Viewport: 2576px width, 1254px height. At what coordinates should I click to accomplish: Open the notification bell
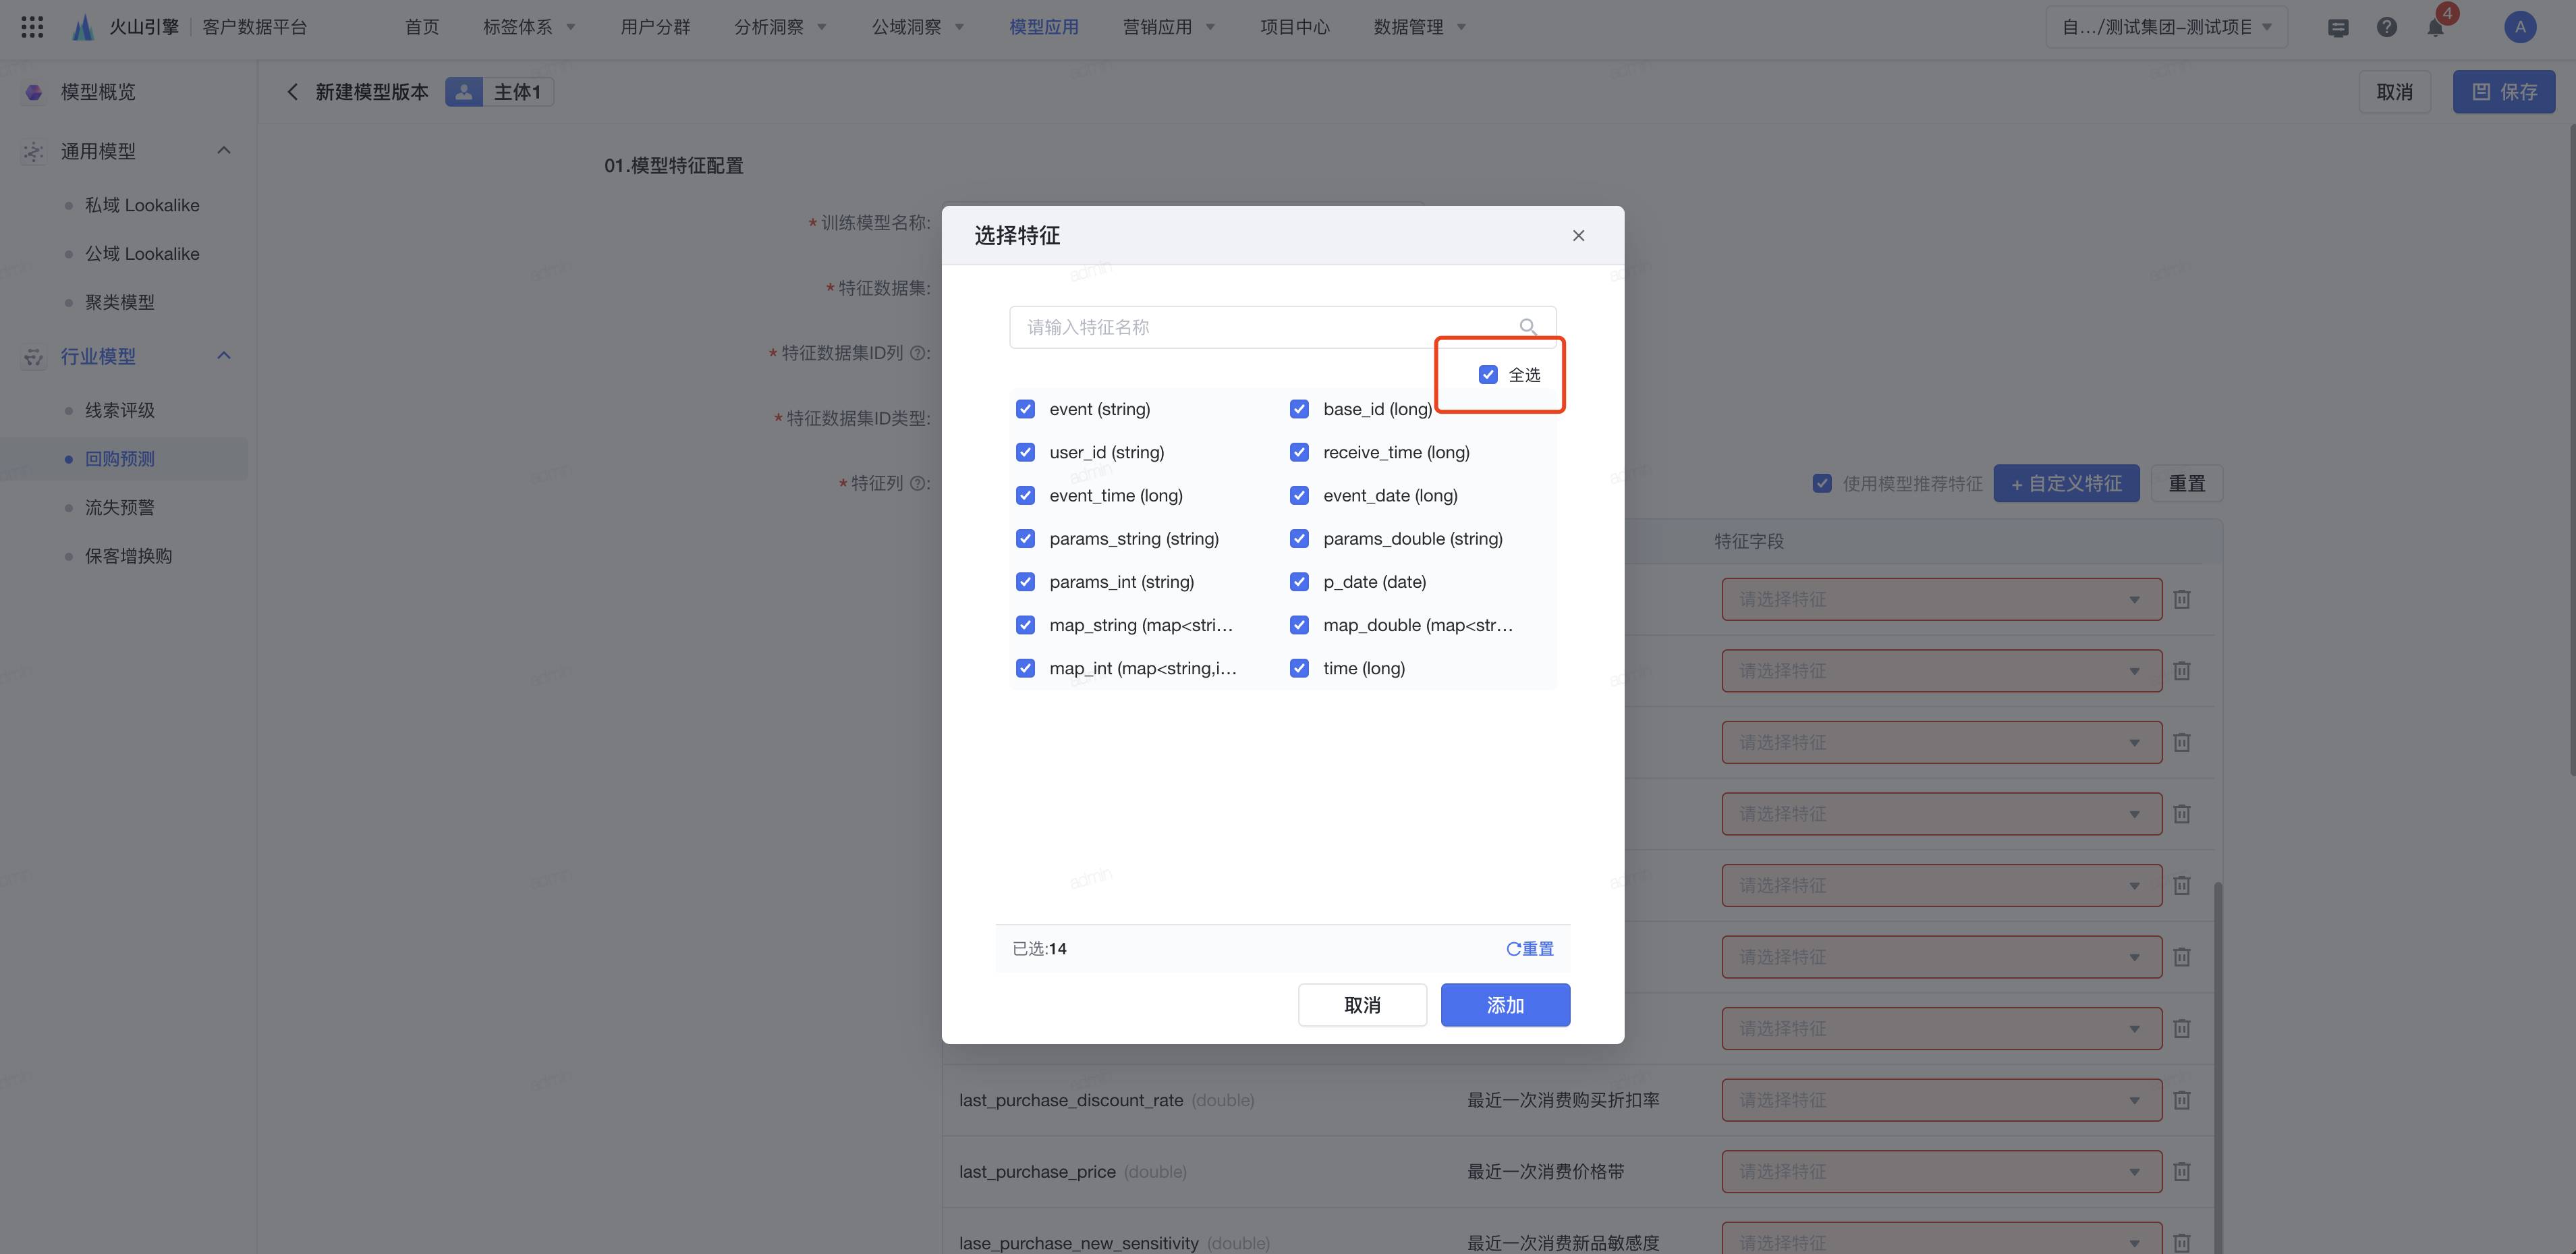tap(2435, 27)
